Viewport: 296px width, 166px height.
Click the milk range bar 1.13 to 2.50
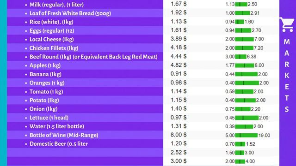(241, 4)
